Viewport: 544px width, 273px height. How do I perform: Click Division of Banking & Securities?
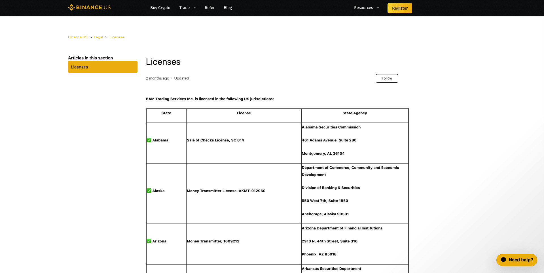point(331,188)
